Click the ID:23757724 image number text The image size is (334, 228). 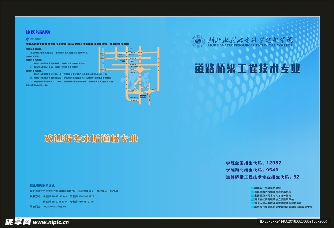[269, 221]
